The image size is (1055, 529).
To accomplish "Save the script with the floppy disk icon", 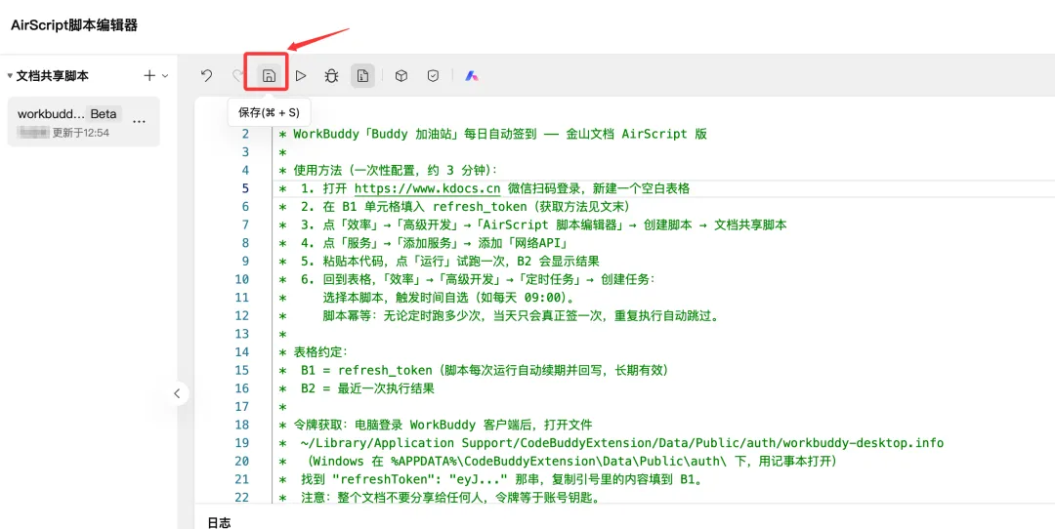I will click(268, 76).
